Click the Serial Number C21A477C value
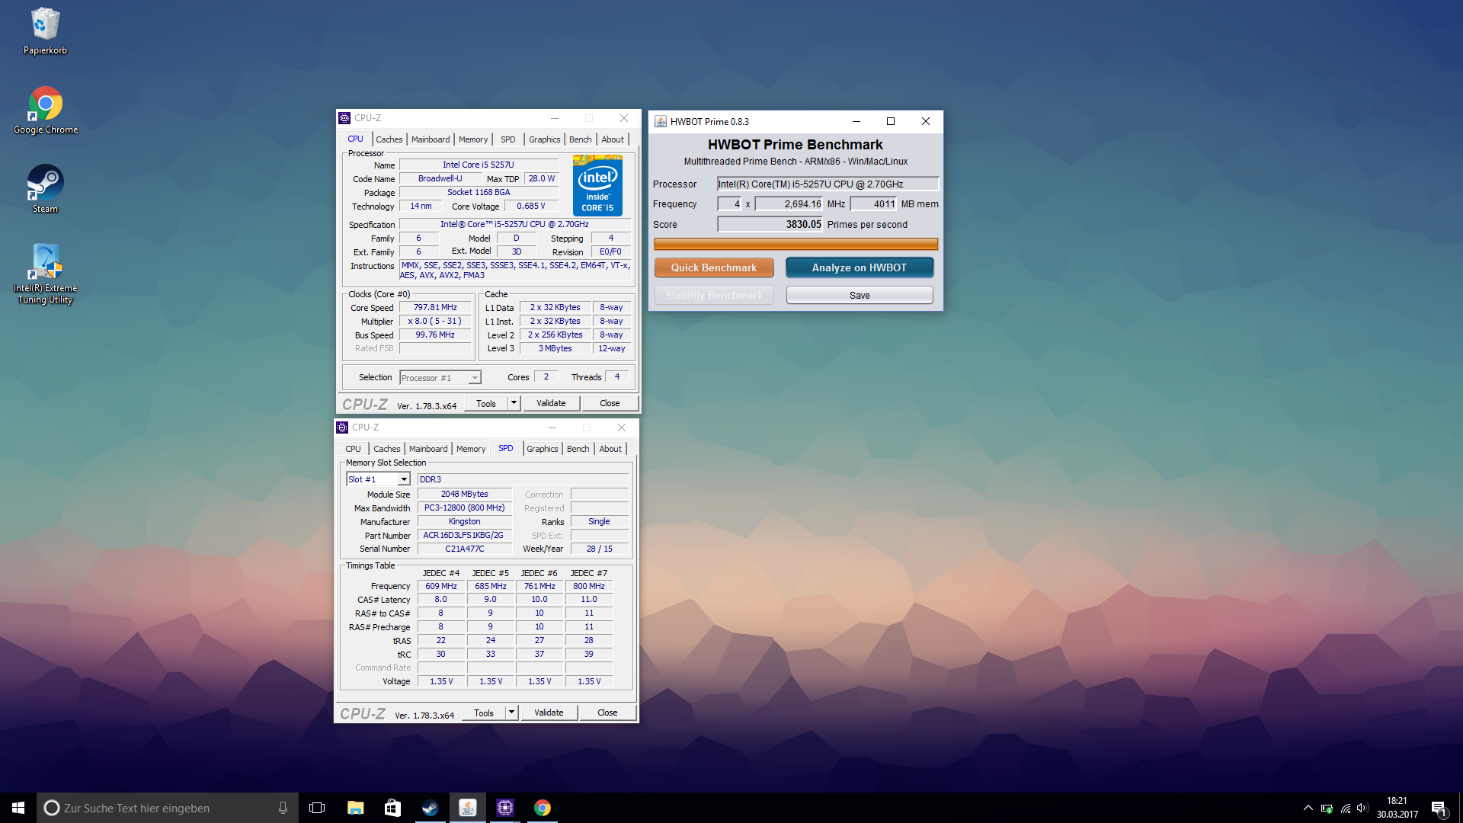Screen dimensions: 1463x823 pyautogui.click(x=464, y=549)
